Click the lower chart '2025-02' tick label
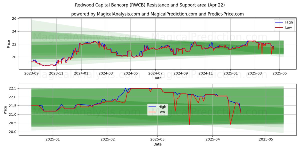This screenshot has width=300, height=150. pos(108,140)
